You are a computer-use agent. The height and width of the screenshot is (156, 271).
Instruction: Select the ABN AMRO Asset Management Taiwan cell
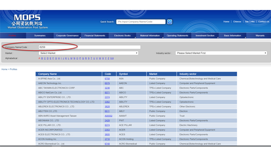pyautogui.click(x=68, y=116)
